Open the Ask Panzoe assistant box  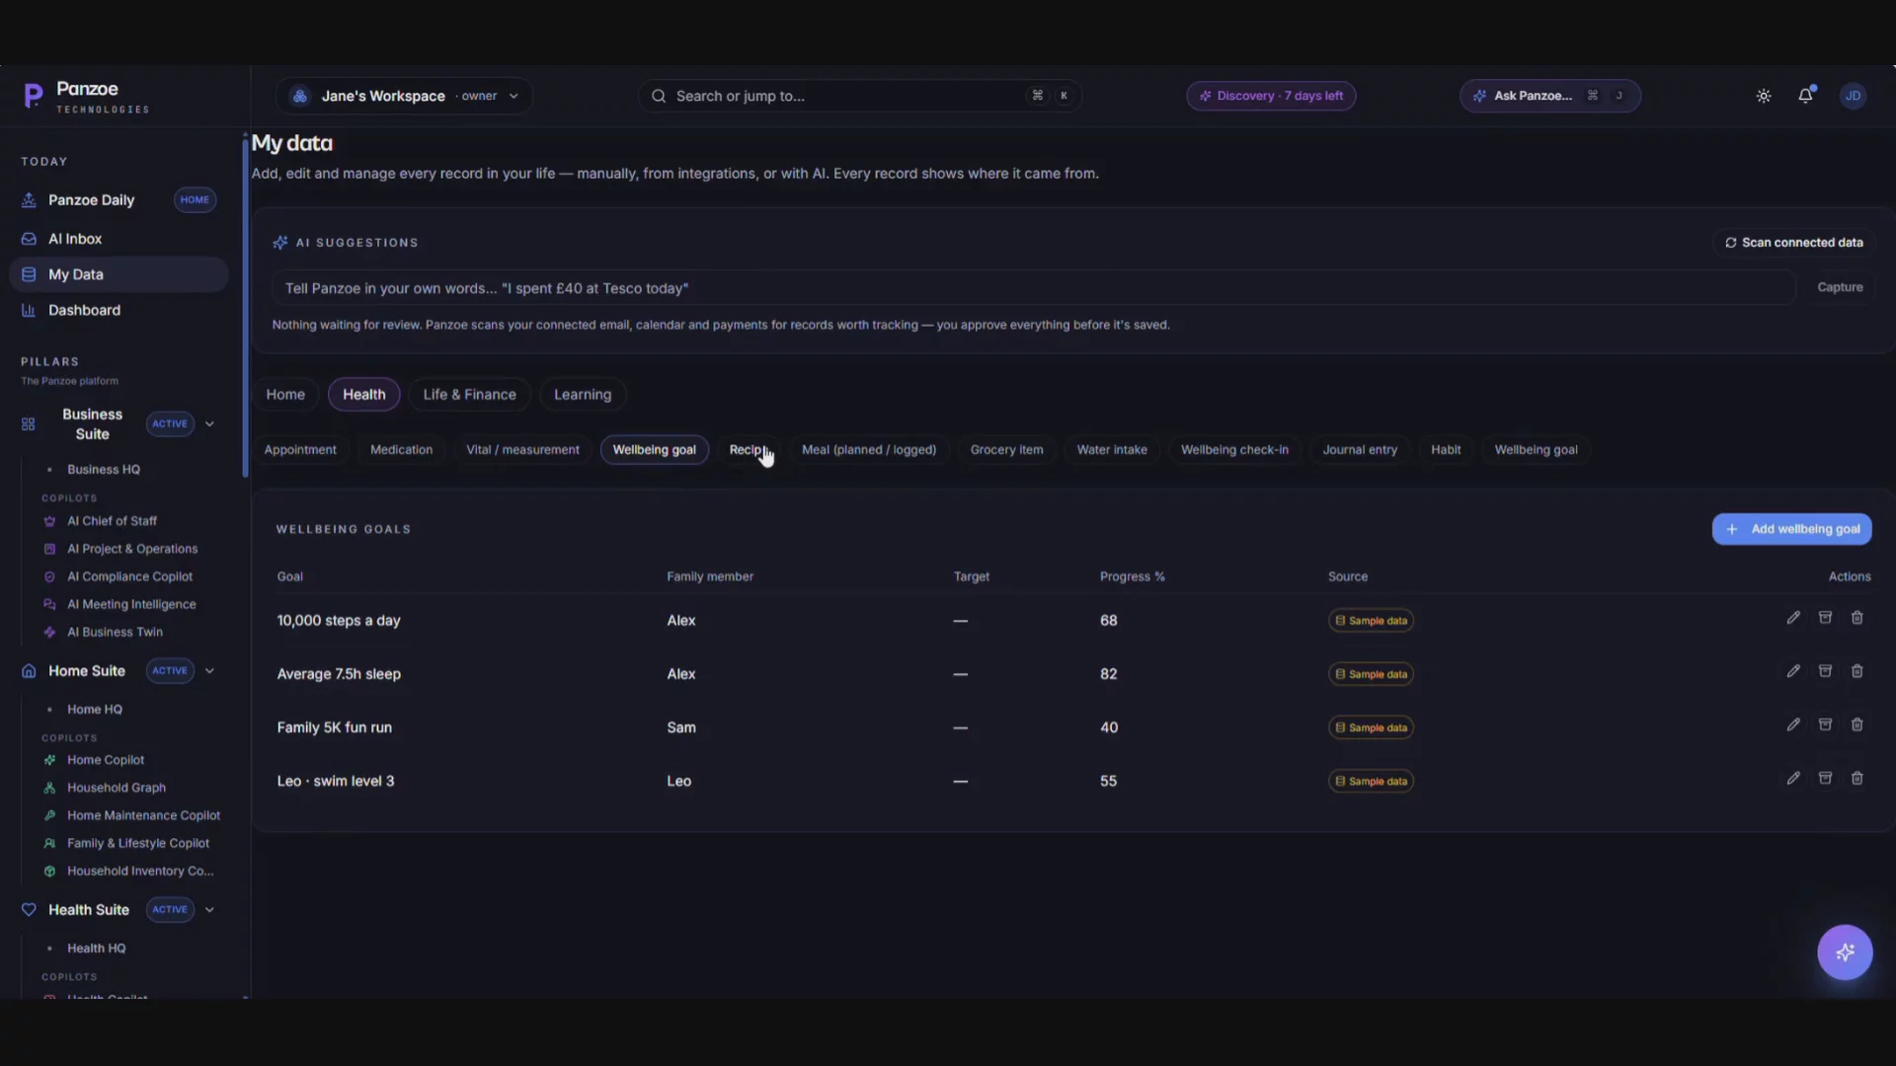coord(1550,96)
